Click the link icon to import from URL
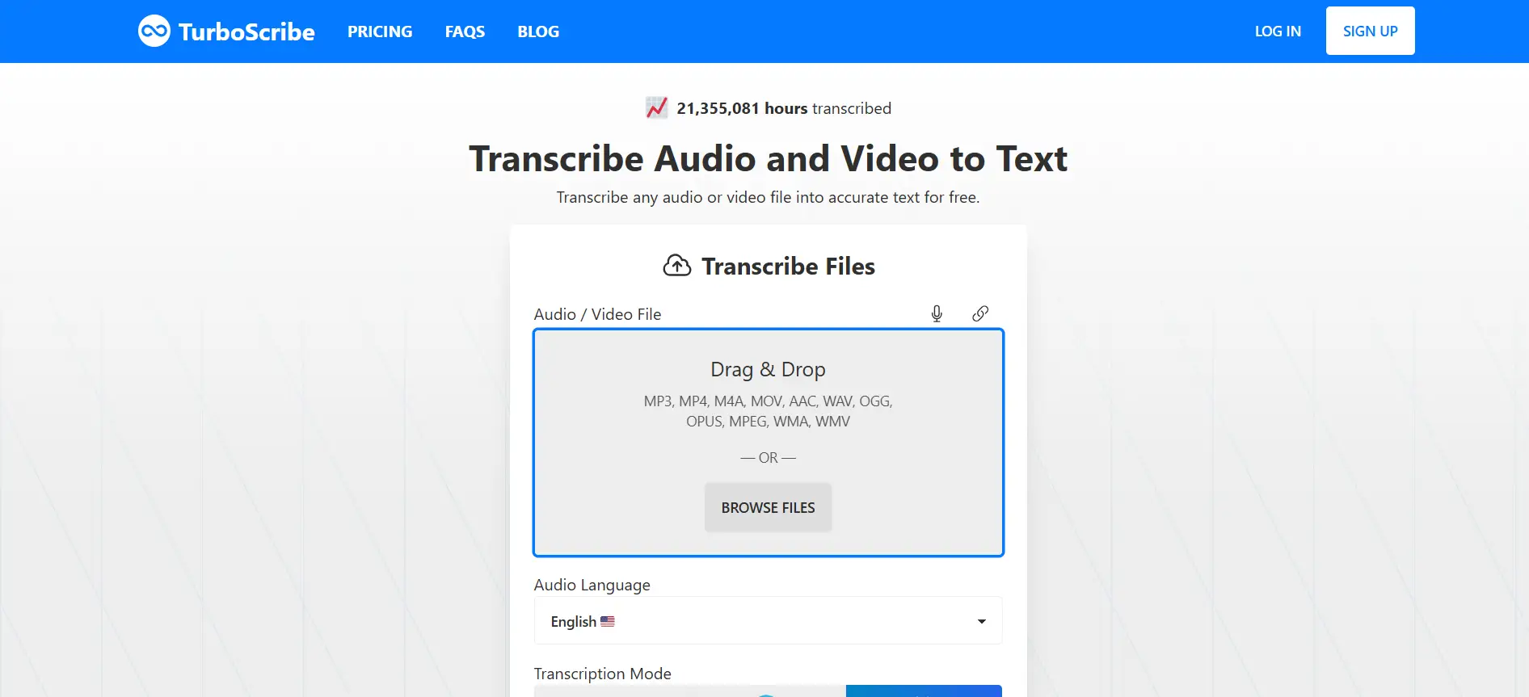Screen dimensions: 1529x697 (980, 313)
